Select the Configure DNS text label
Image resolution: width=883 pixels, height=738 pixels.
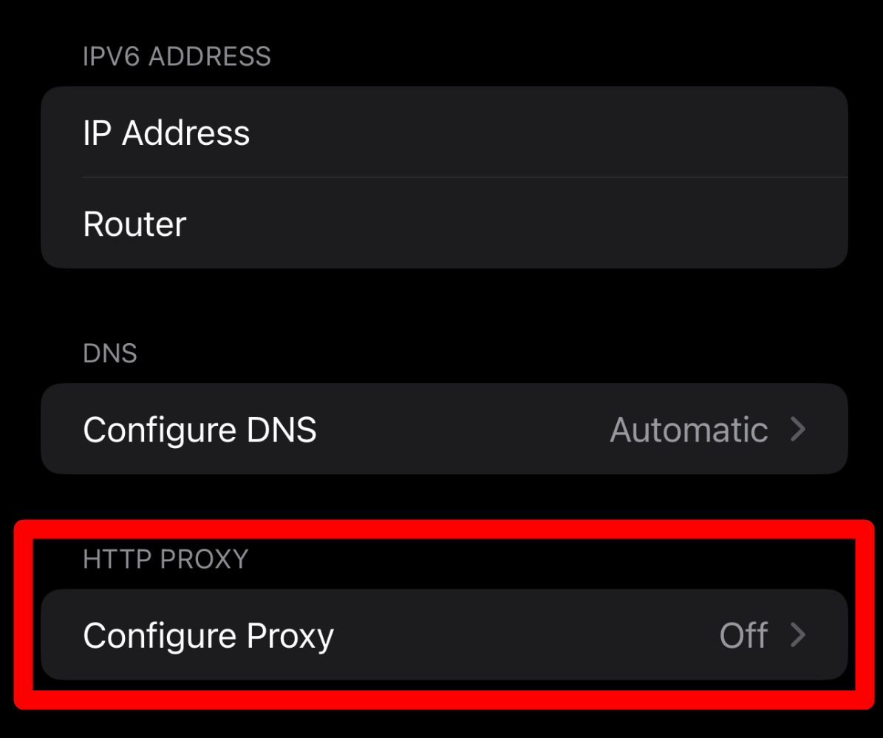coord(200,429)
